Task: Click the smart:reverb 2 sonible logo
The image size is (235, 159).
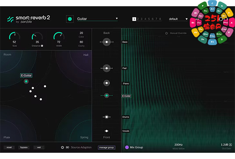Action: [x=29, y=19]
